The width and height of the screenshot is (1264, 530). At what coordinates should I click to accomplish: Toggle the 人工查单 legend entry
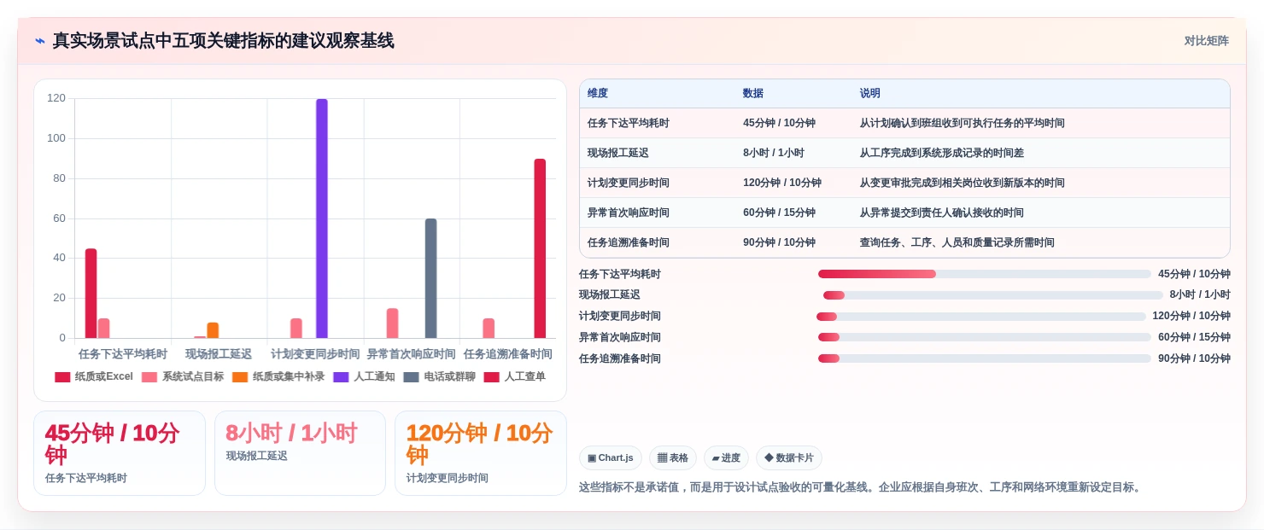515,376
